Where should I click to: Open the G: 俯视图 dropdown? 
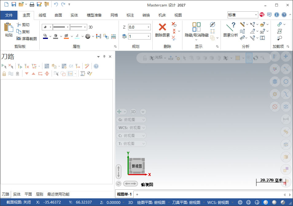[131, 120]
